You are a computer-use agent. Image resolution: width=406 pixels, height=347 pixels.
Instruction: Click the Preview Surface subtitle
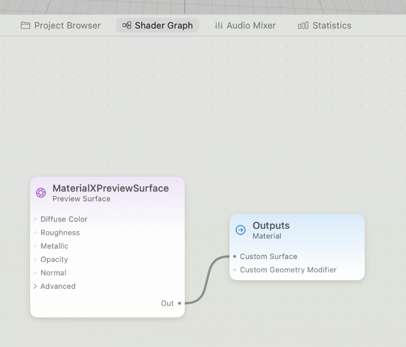point(81,199)
